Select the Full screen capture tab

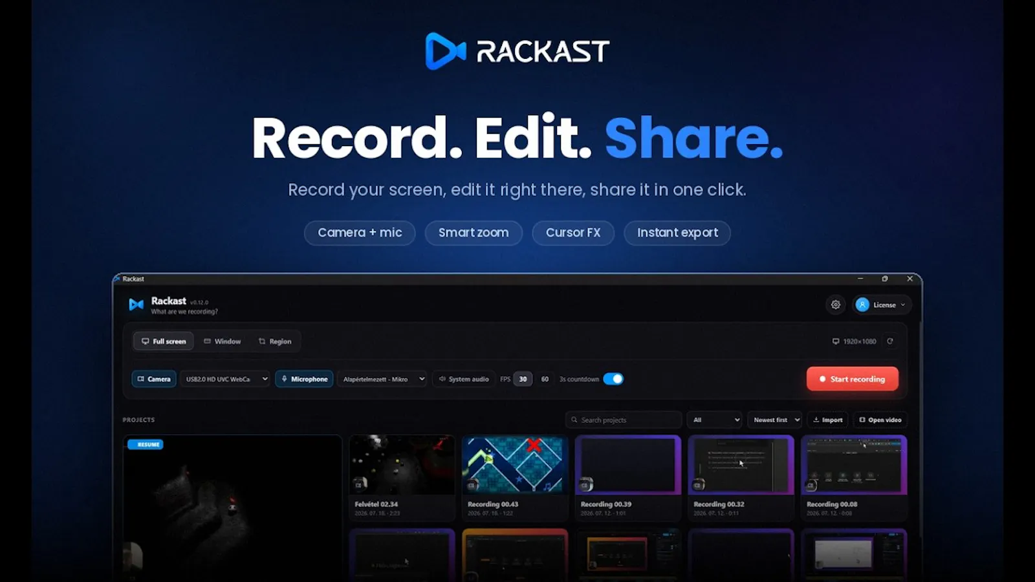click(164, 341)
